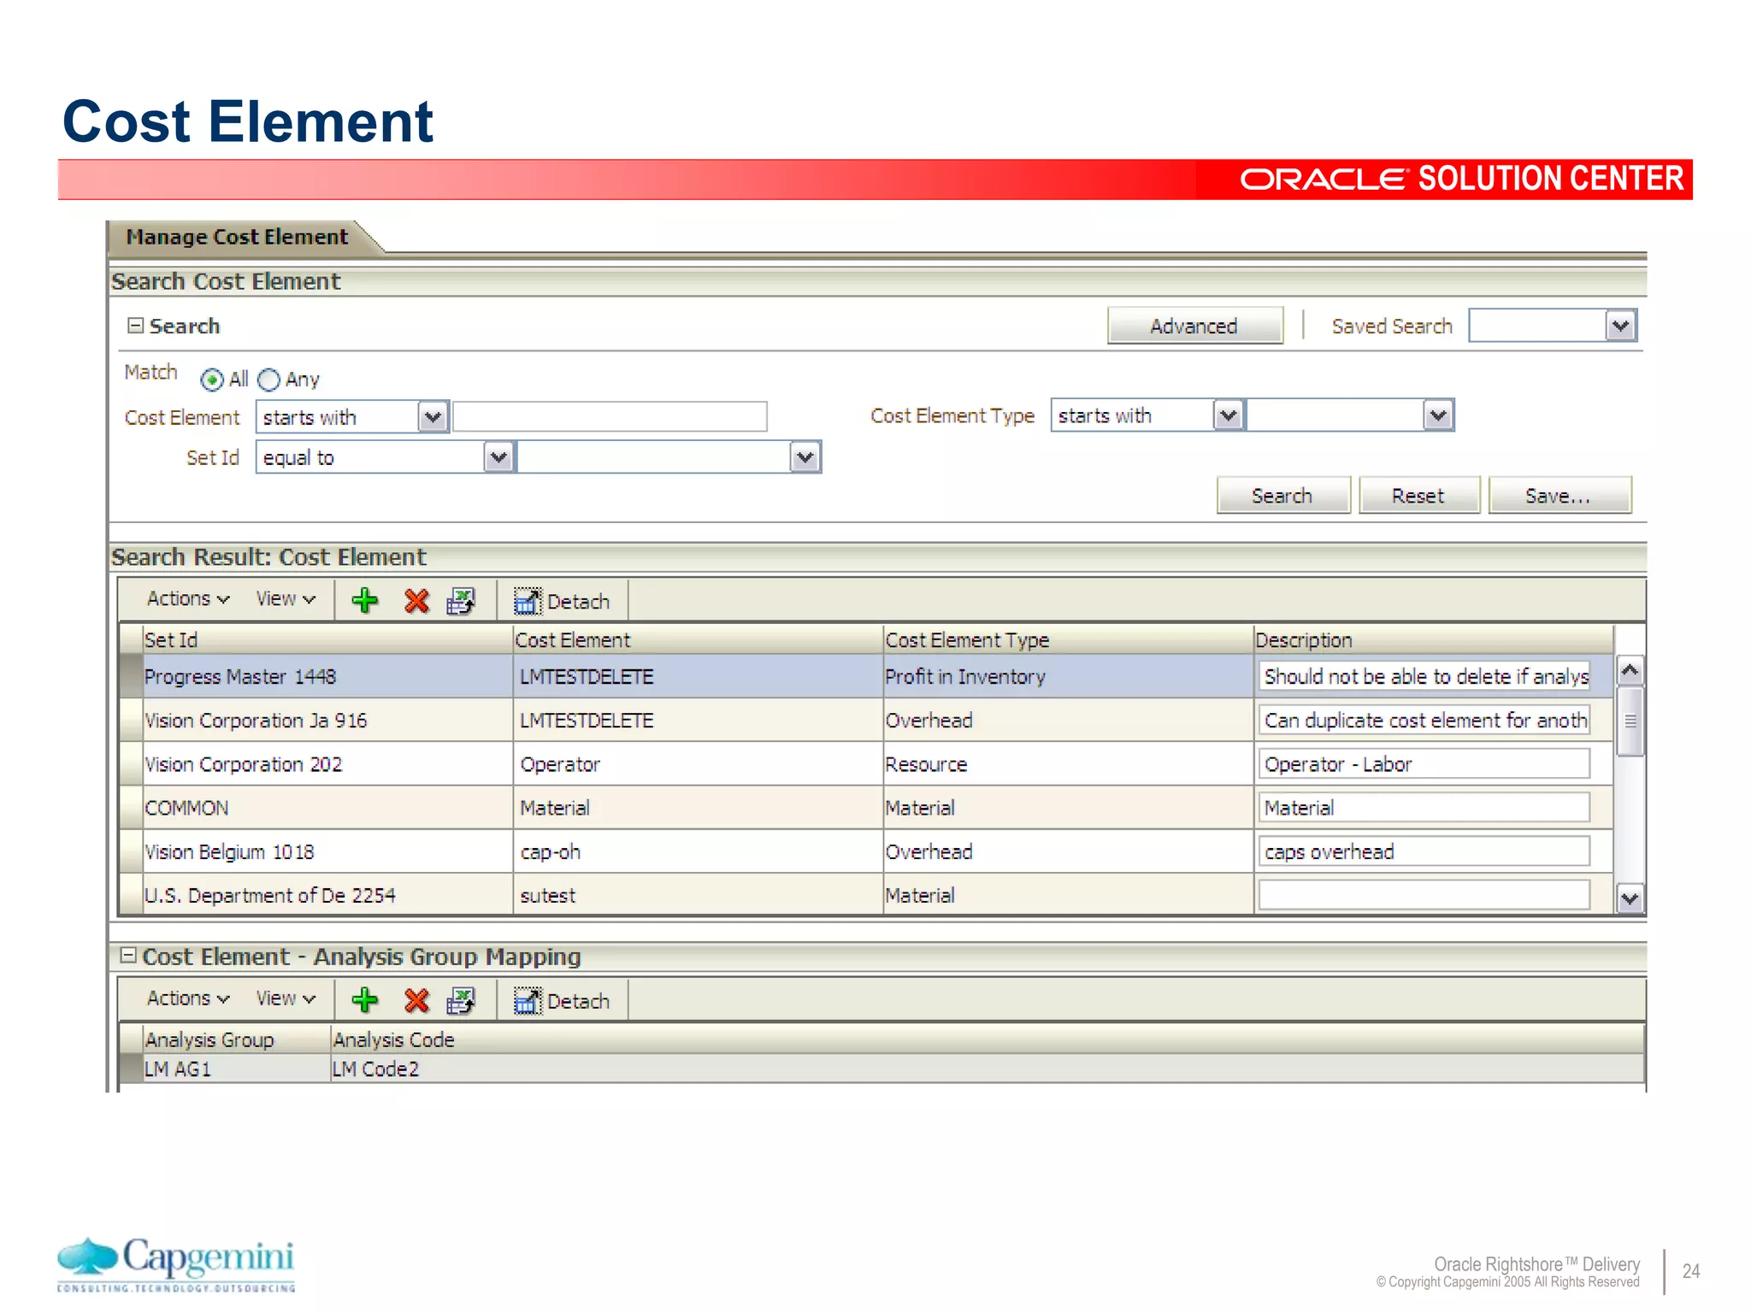Edit description 'caps overhead'
Image resolution: width=1751 pixels, height=1313 pixels.
pyautogui.click(x=1424, y=852)
